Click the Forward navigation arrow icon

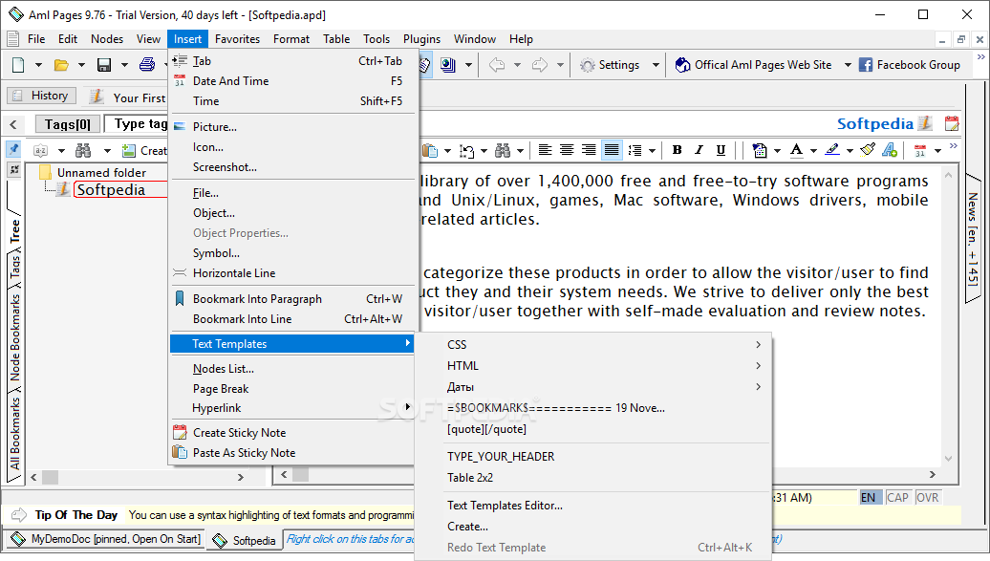(540, 64)
